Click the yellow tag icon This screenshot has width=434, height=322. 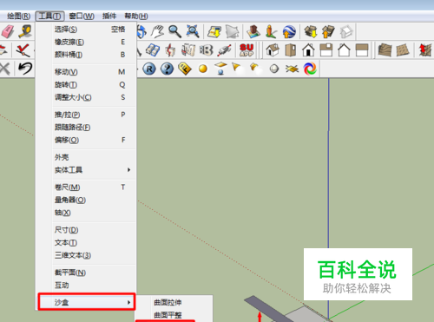[185, 69]
